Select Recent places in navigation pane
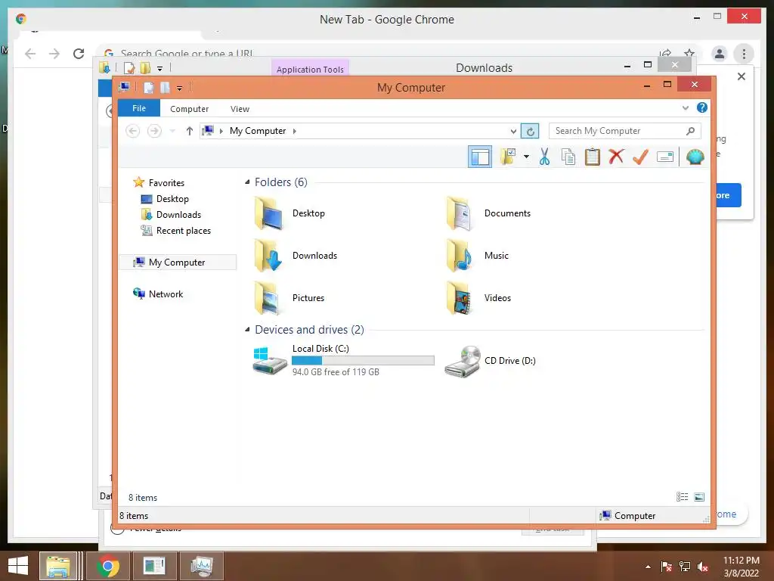 click(x=183, y=230)
